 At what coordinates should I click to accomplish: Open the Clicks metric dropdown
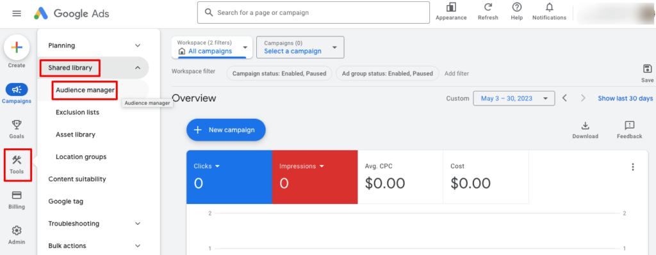(207, 166)
